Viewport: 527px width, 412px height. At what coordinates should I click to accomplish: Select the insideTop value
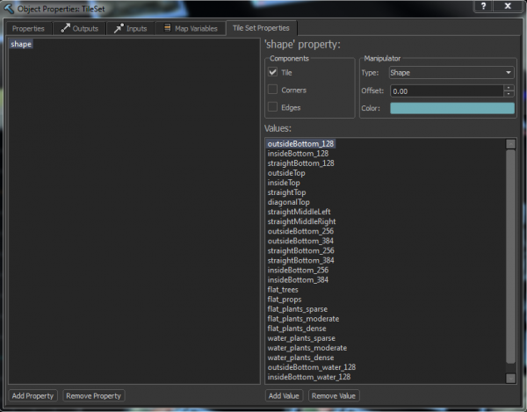click(284, 183)
